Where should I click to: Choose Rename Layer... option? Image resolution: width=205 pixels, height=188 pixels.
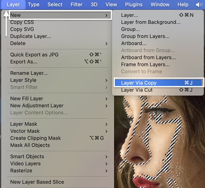(57, 73)
